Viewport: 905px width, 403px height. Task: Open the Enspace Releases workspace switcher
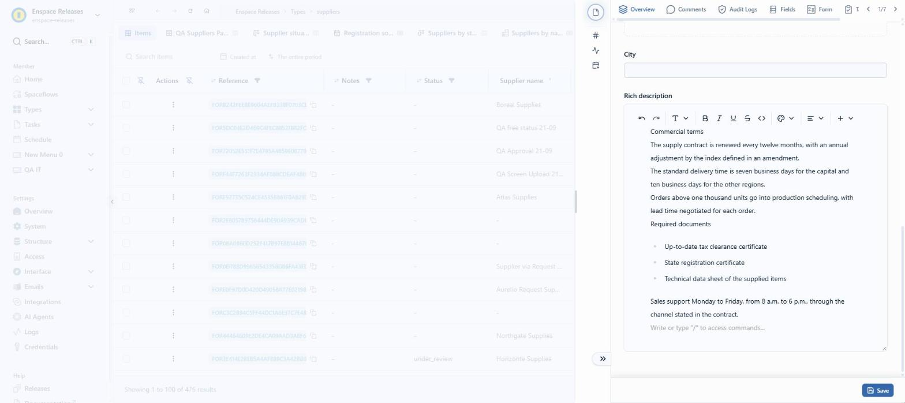pyautogui.click(x=57, y=15)
